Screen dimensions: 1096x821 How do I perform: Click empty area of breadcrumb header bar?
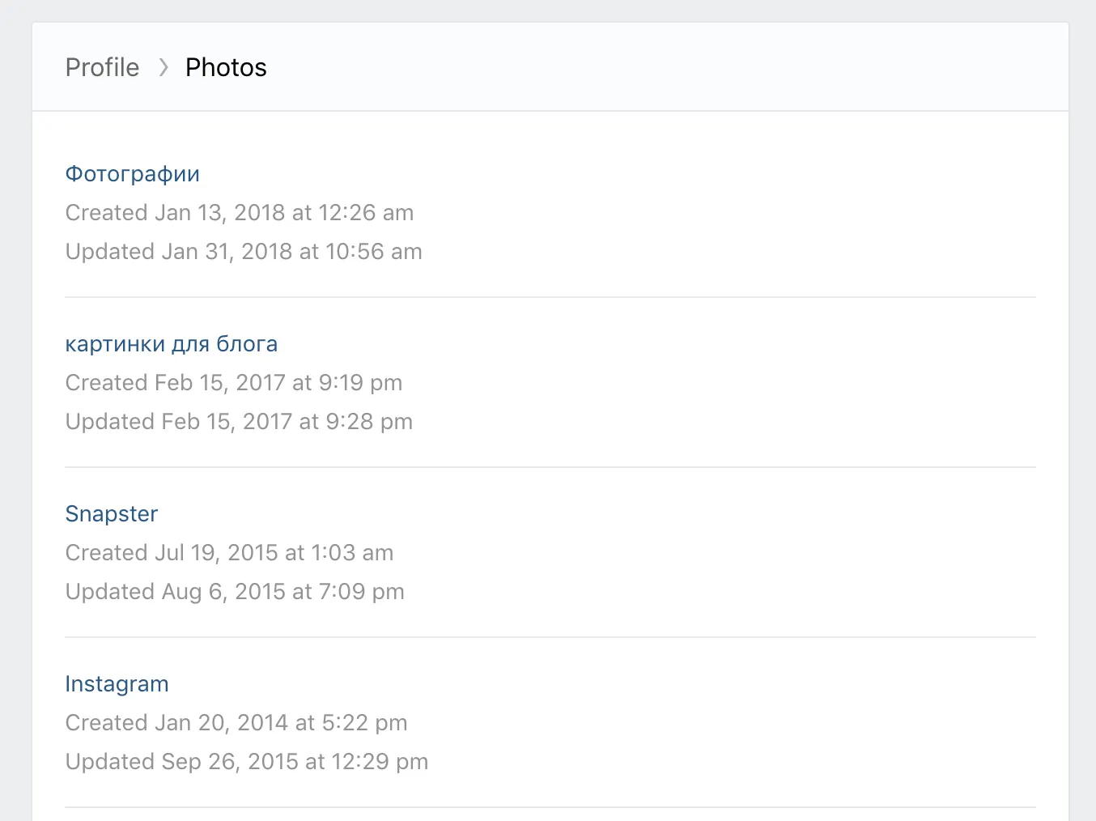pos(648,67)
